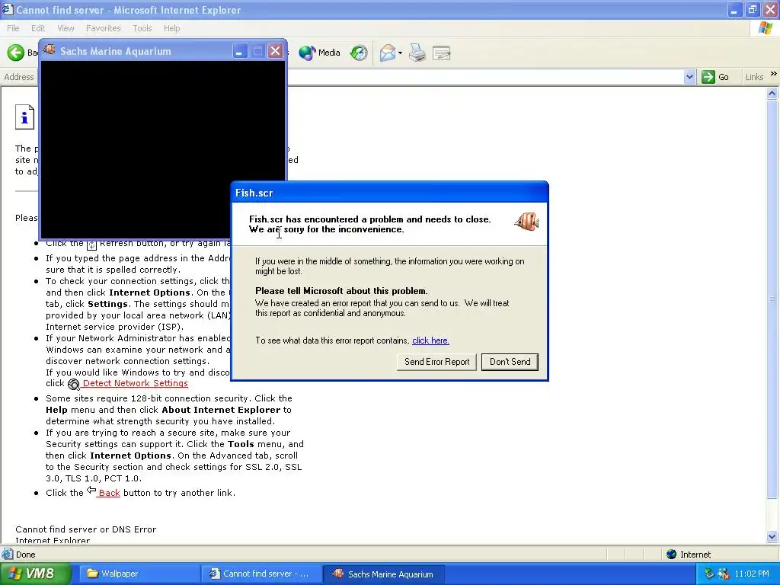The width and height of the screenshot is (780, 585).
Task: Follow the red Back link in page text
Action: tap(109, 493)
